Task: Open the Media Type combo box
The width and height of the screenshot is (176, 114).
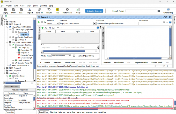Action: [x=61, y=56]
